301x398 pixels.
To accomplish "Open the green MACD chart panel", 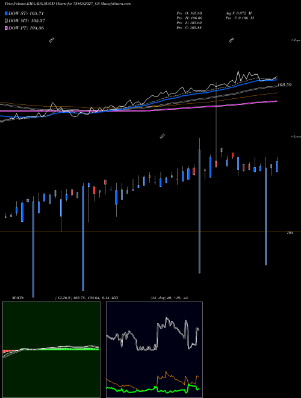I will pyautogui.click(x=51, y=350).
